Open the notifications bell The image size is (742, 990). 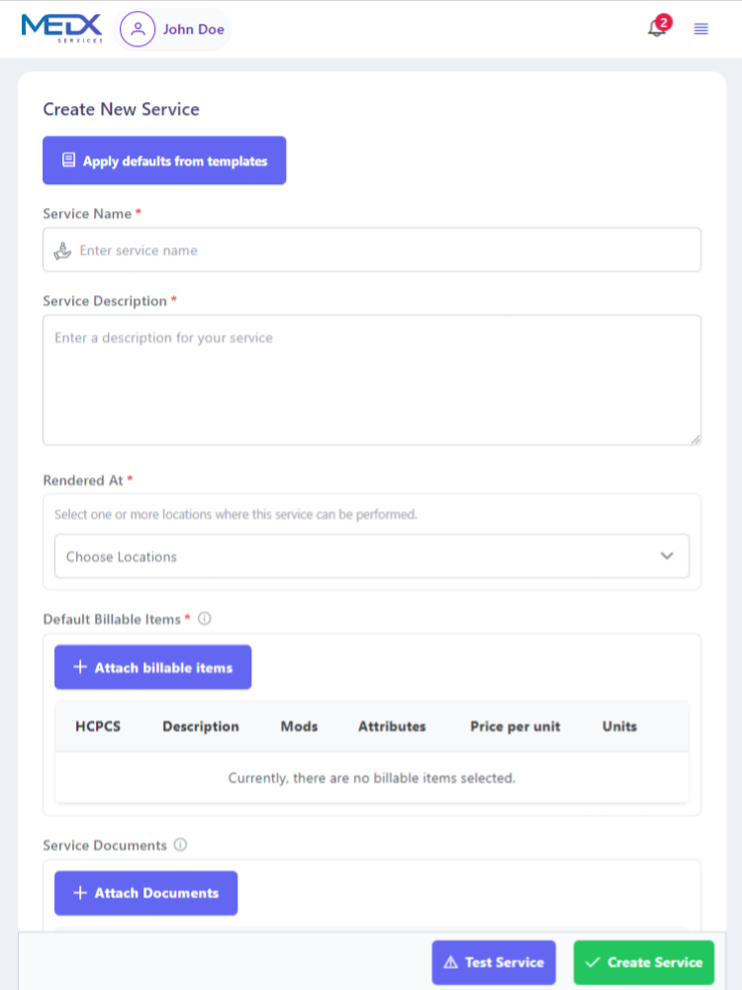pyautogui.click(x=657, y=29)
